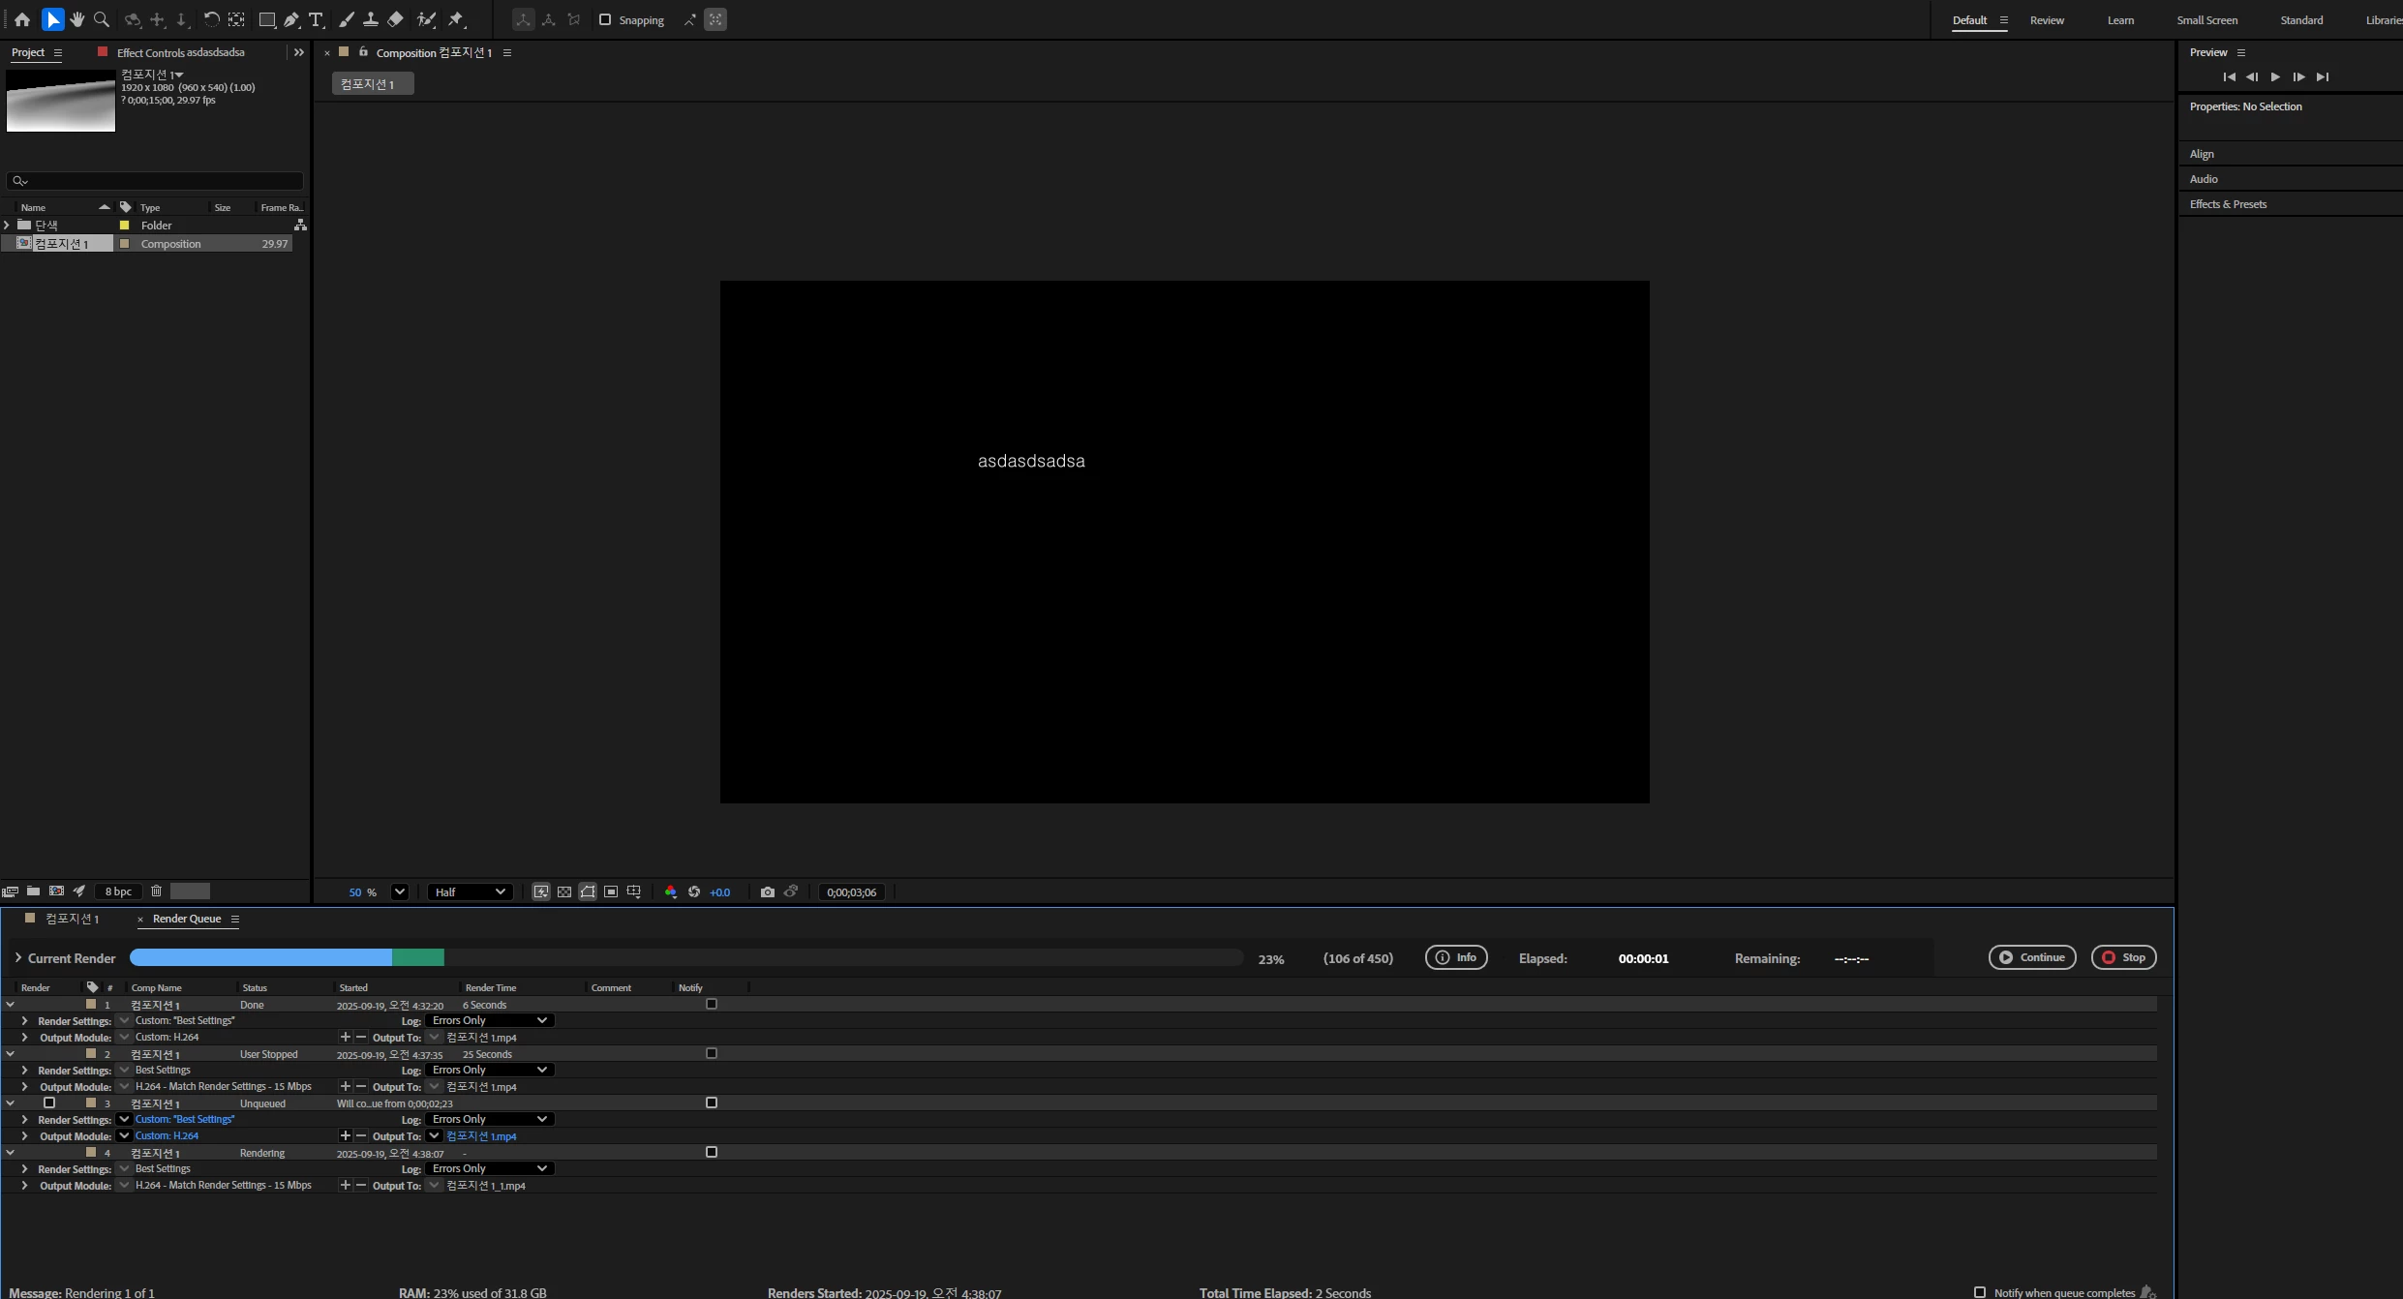Screen dimensions: 2403x1299
Task: Click the Info button
Action: (x=1456, y=957)
